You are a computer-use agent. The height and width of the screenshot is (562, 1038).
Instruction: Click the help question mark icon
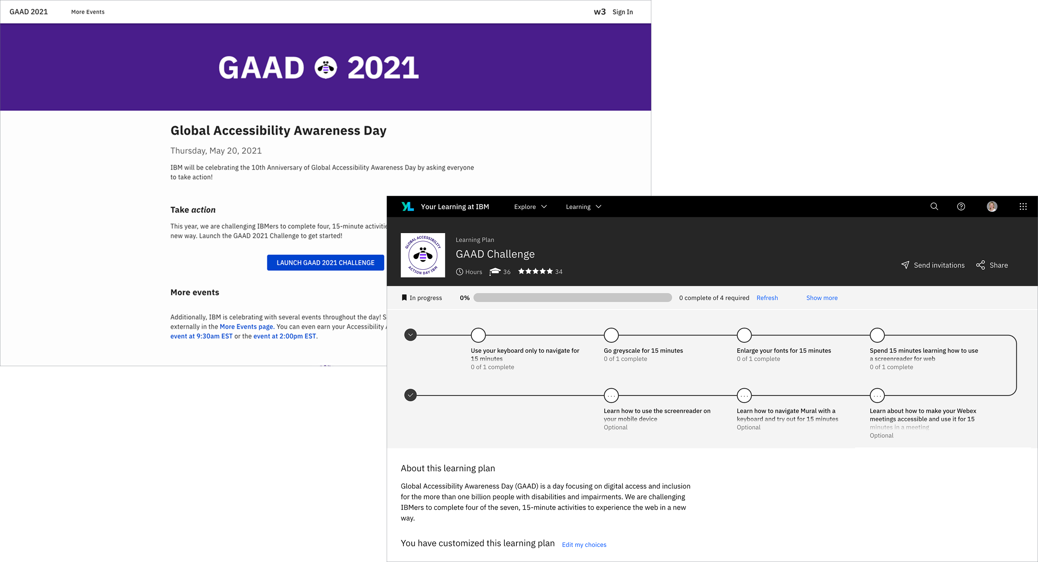(x=961, y=207)
